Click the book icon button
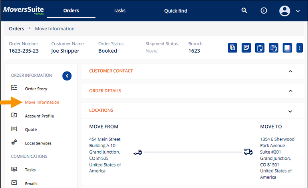This screenshot has width=308, height=188. tap(287, 48)
